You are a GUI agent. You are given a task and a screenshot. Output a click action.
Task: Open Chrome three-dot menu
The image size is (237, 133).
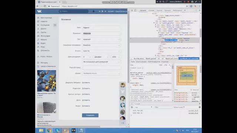click(199, 6)
